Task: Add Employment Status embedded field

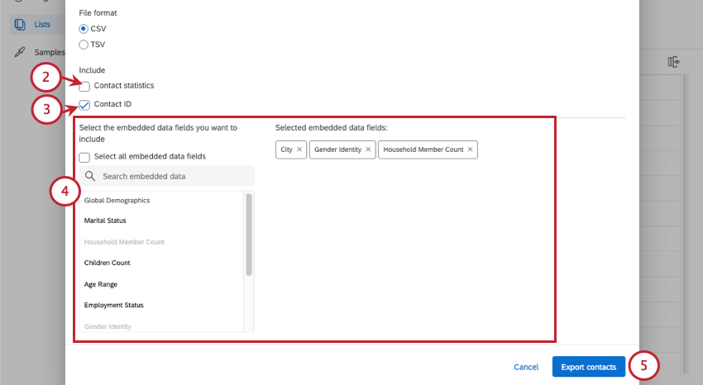Action: point(113,305)
